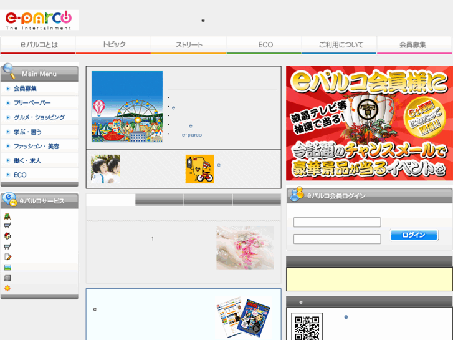Click the amusement park Ferris wheel image
The width and height of the screenshot is (453, 340).
point(127,107)
